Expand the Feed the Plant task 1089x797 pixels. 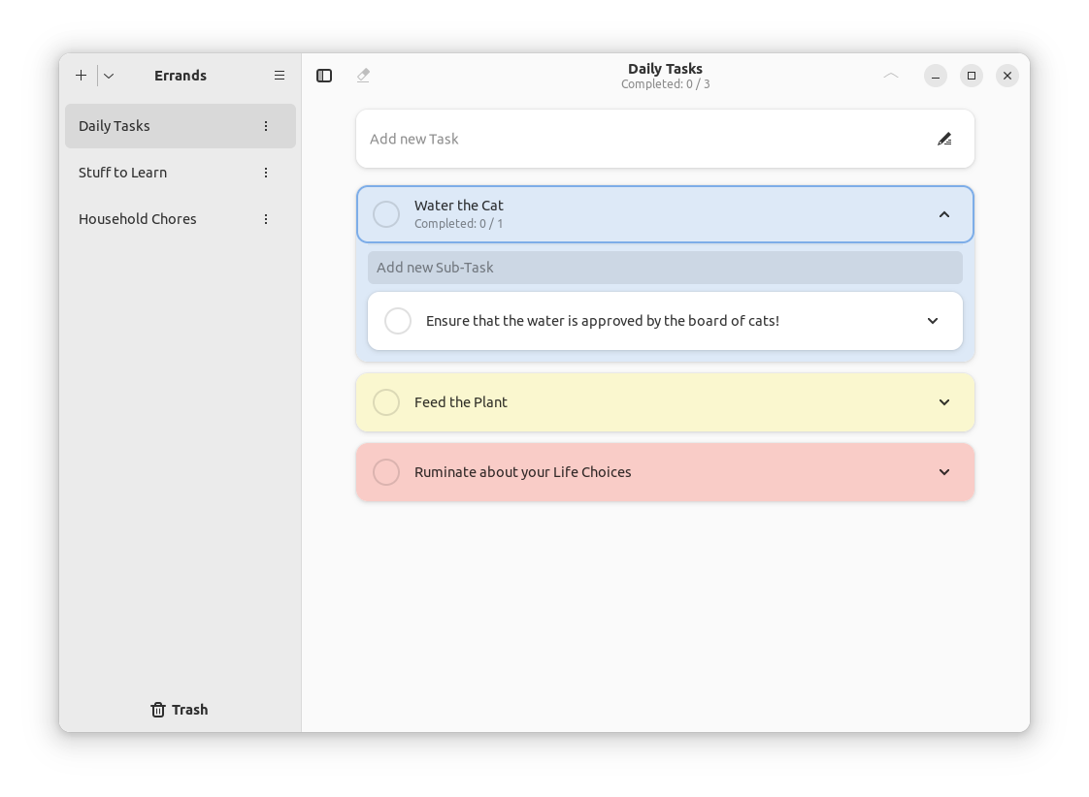tap(943, 401)
